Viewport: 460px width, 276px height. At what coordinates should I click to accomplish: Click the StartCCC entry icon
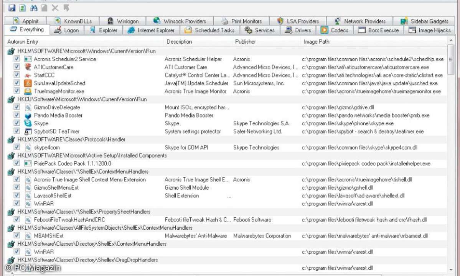click(x=28, y=75)
